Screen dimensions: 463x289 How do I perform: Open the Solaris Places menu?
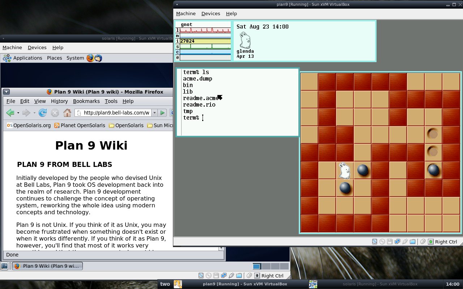point(55,58)
